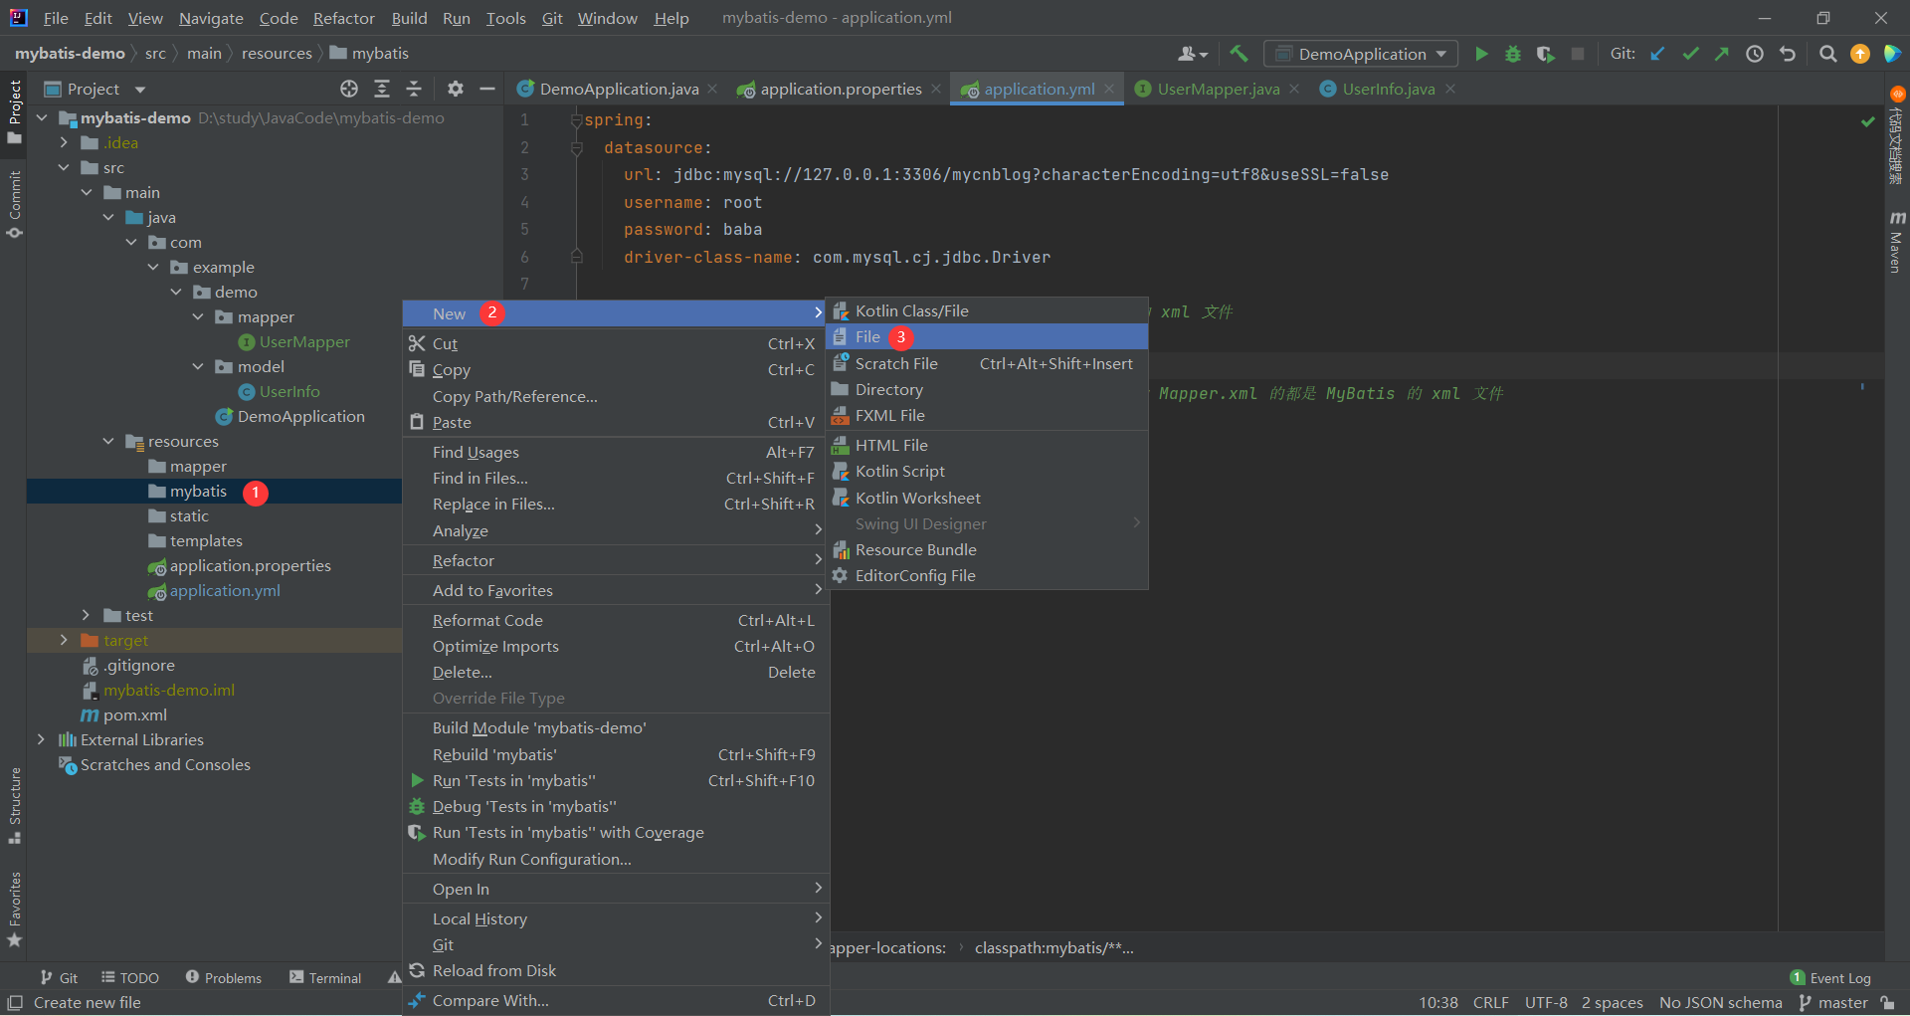Screen dimensions: 1910x1016
Task: Open the TODO tool window
Action: point(129,978)
